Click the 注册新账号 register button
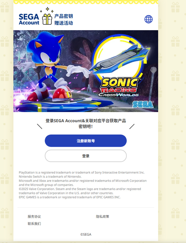The width and height of the screenshot is (186, 243). click(x=86, y=141)
